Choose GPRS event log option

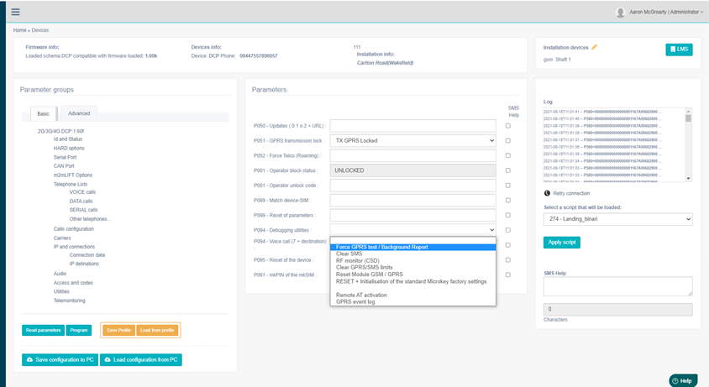coord(412,301)
